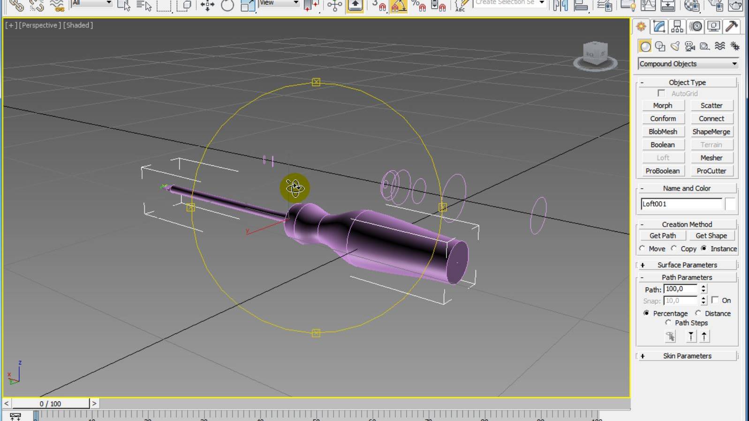Expand the Skin Parameters rollout
The height and width of the screenshot is (421, 749).
[x=687, y=356]
